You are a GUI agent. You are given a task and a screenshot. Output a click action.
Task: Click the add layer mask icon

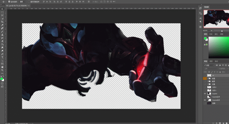(220, 123)
